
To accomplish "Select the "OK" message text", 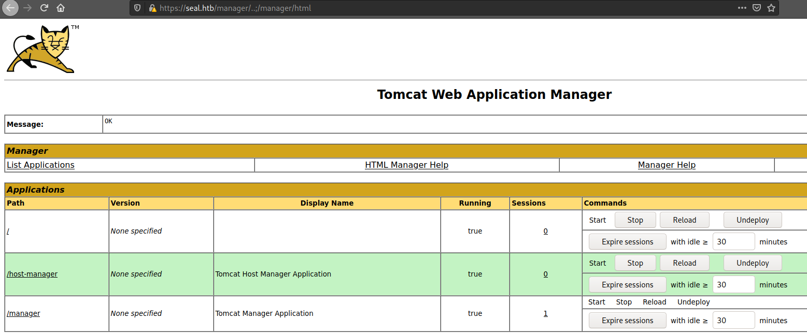I will coord(108,121).
